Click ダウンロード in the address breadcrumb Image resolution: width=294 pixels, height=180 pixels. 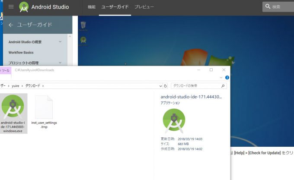[32, 86]
